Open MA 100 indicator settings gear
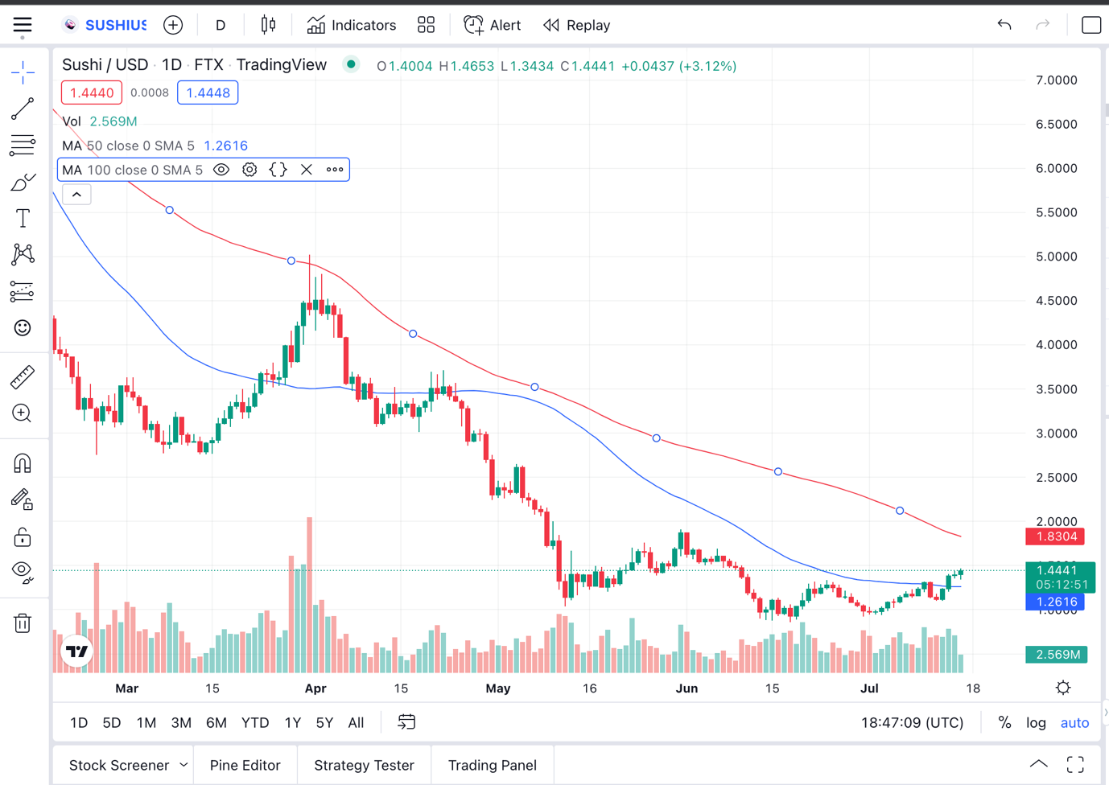The image size is (1109, 785). click(x=249, y=170)
